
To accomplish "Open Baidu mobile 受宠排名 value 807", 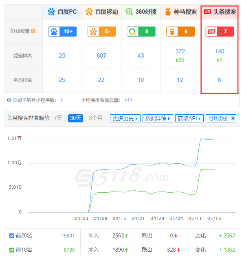I will (101, 56).
